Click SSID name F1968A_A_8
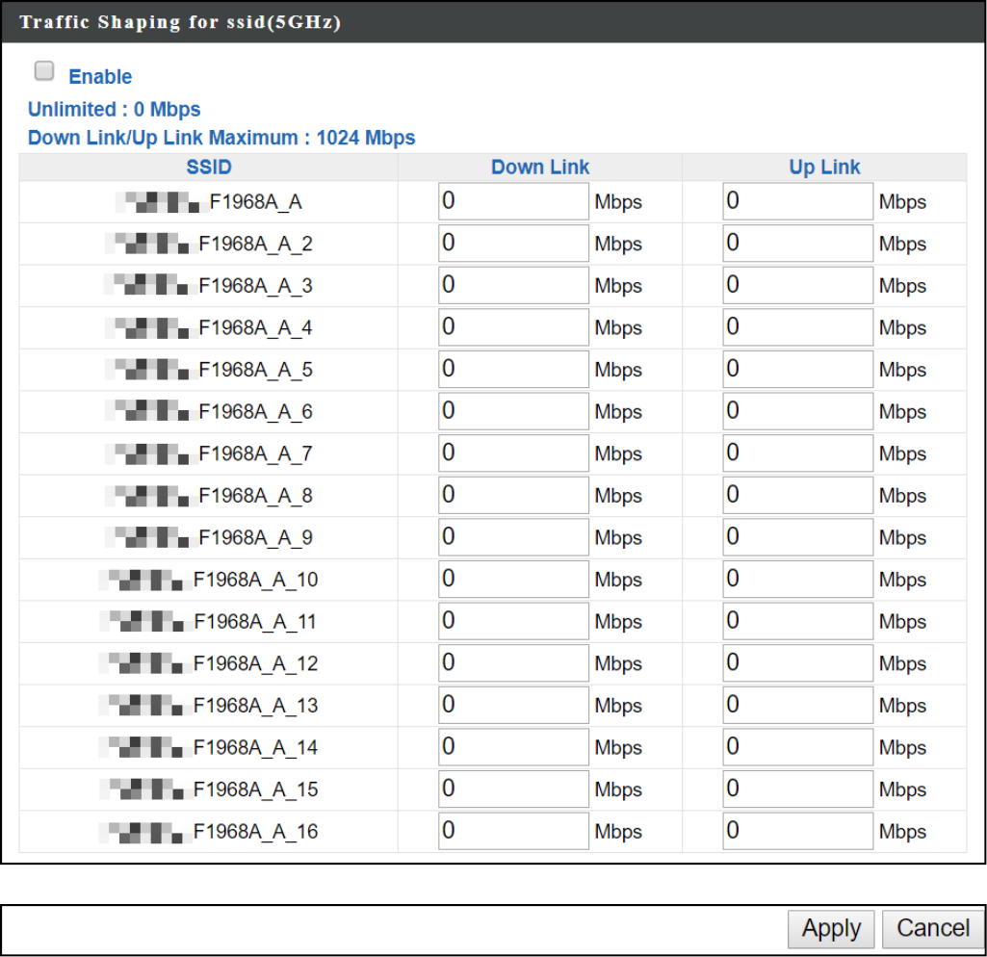987x957 pixels. click(x=255, y=496)
